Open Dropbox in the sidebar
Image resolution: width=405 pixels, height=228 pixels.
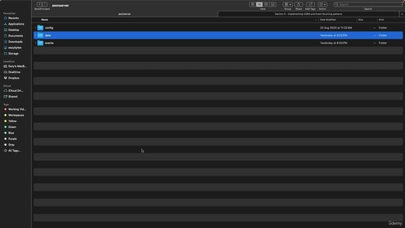coord(14,78)
